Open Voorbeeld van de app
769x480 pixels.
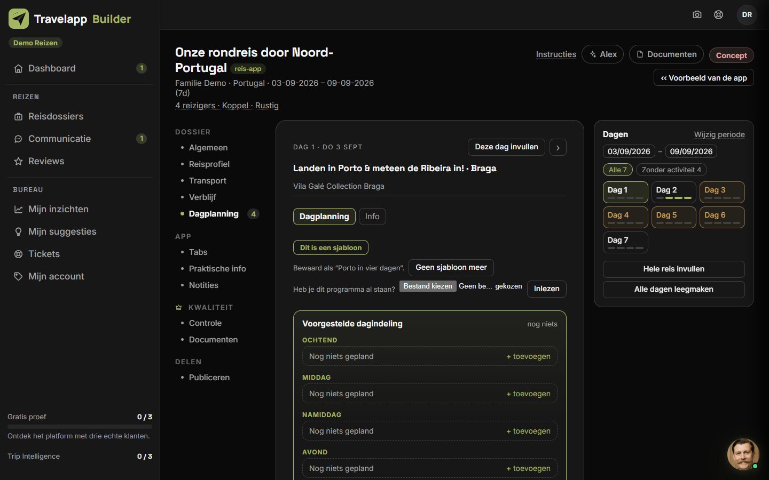point(704,78)
